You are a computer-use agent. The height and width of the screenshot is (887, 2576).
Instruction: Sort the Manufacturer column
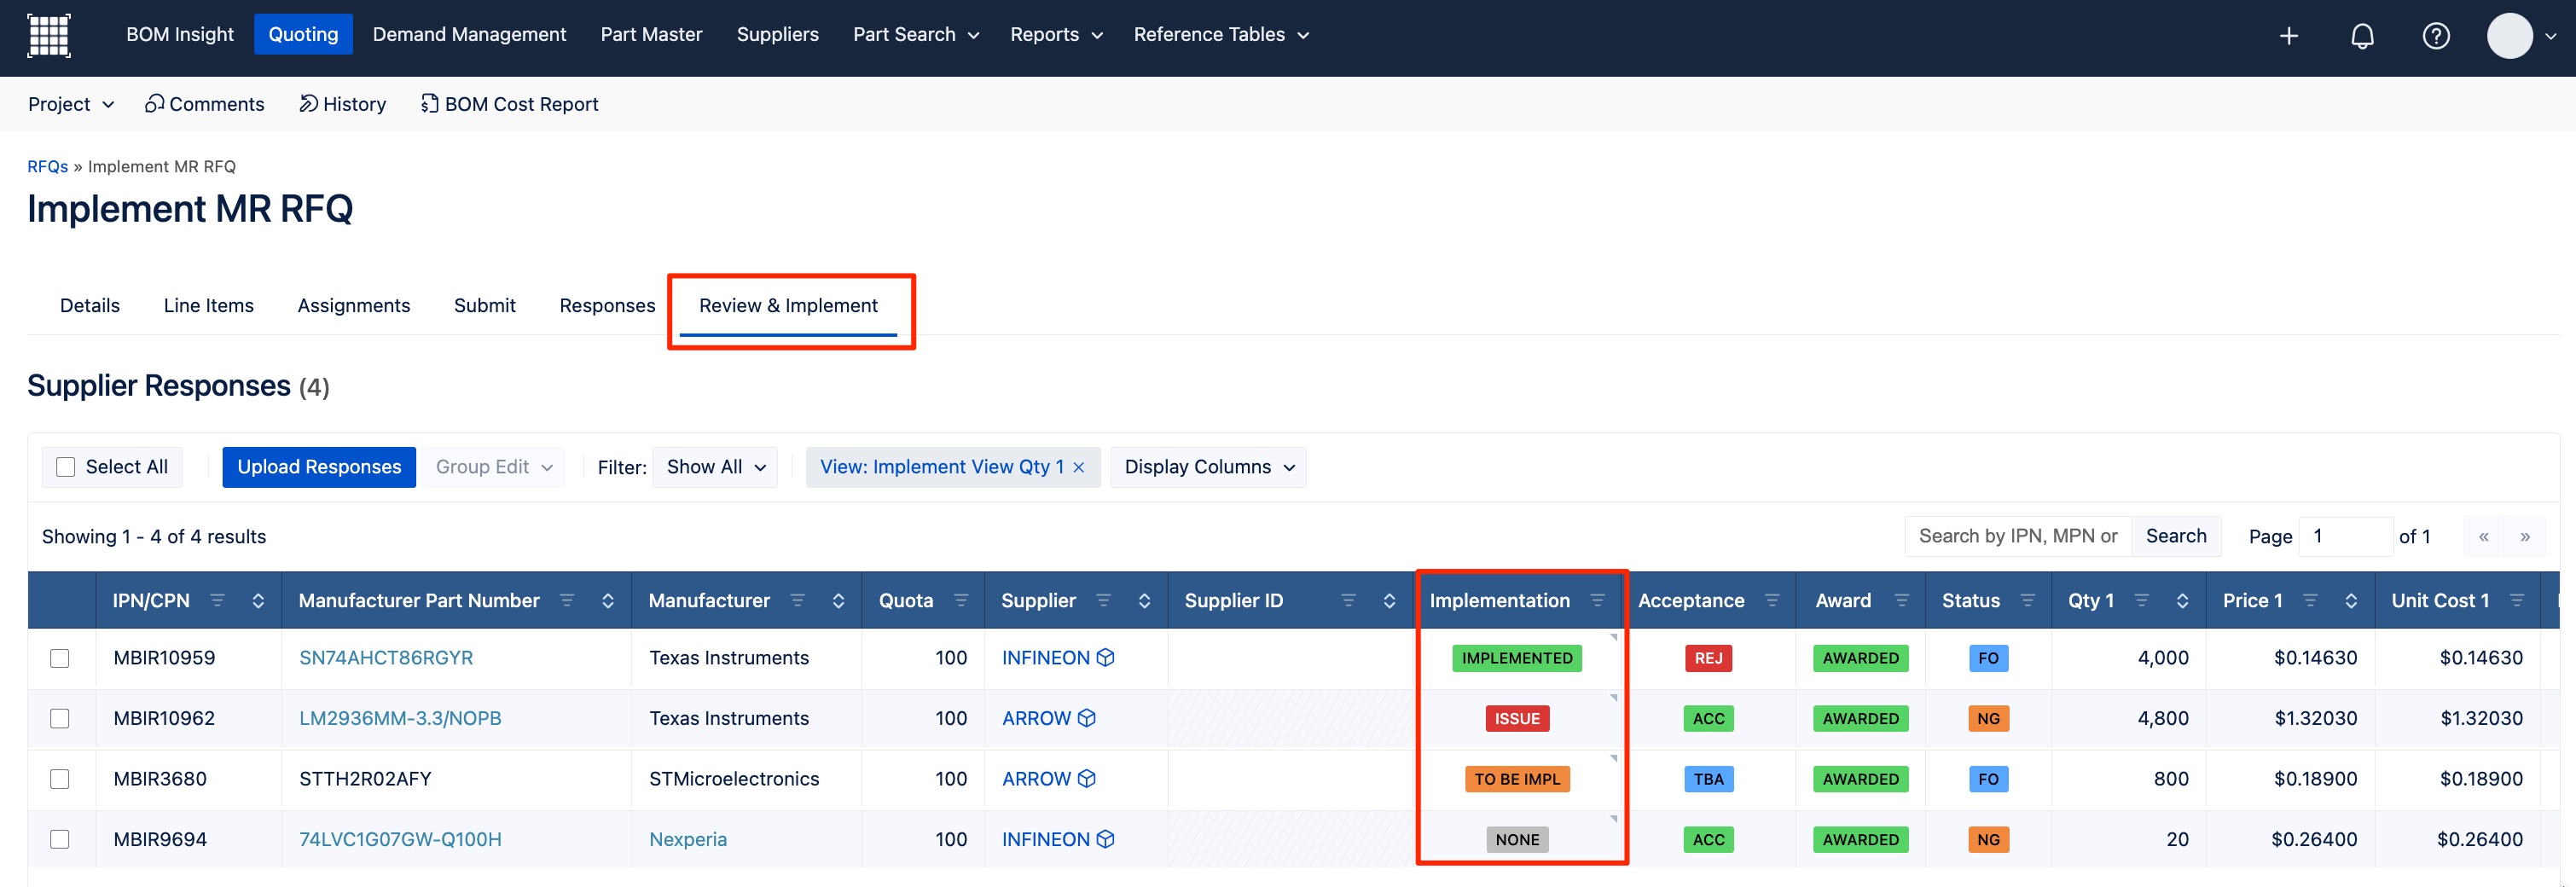839,600
